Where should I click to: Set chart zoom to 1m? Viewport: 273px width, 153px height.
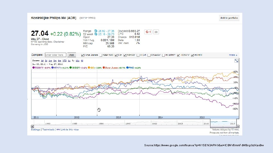point(50,61)
